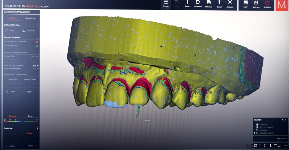Expand the Articulator objects tree node
Screen dimensions: 289x150
pos(255,133)
